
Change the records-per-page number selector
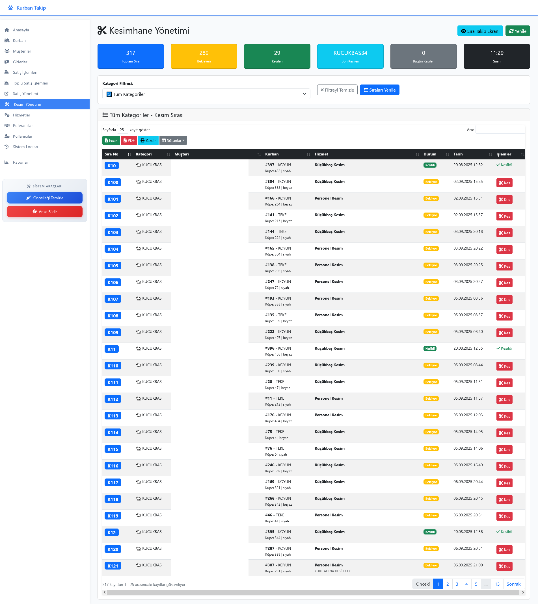[x=122, y=129]
